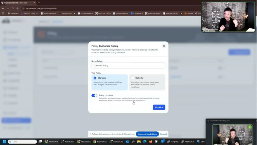Select the Standard policy type

(109, 82)
